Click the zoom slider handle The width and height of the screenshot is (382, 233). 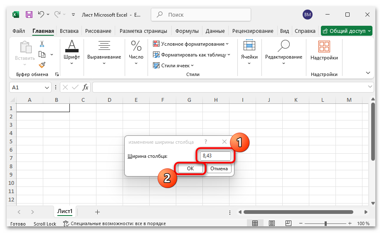tap(325, 223)
